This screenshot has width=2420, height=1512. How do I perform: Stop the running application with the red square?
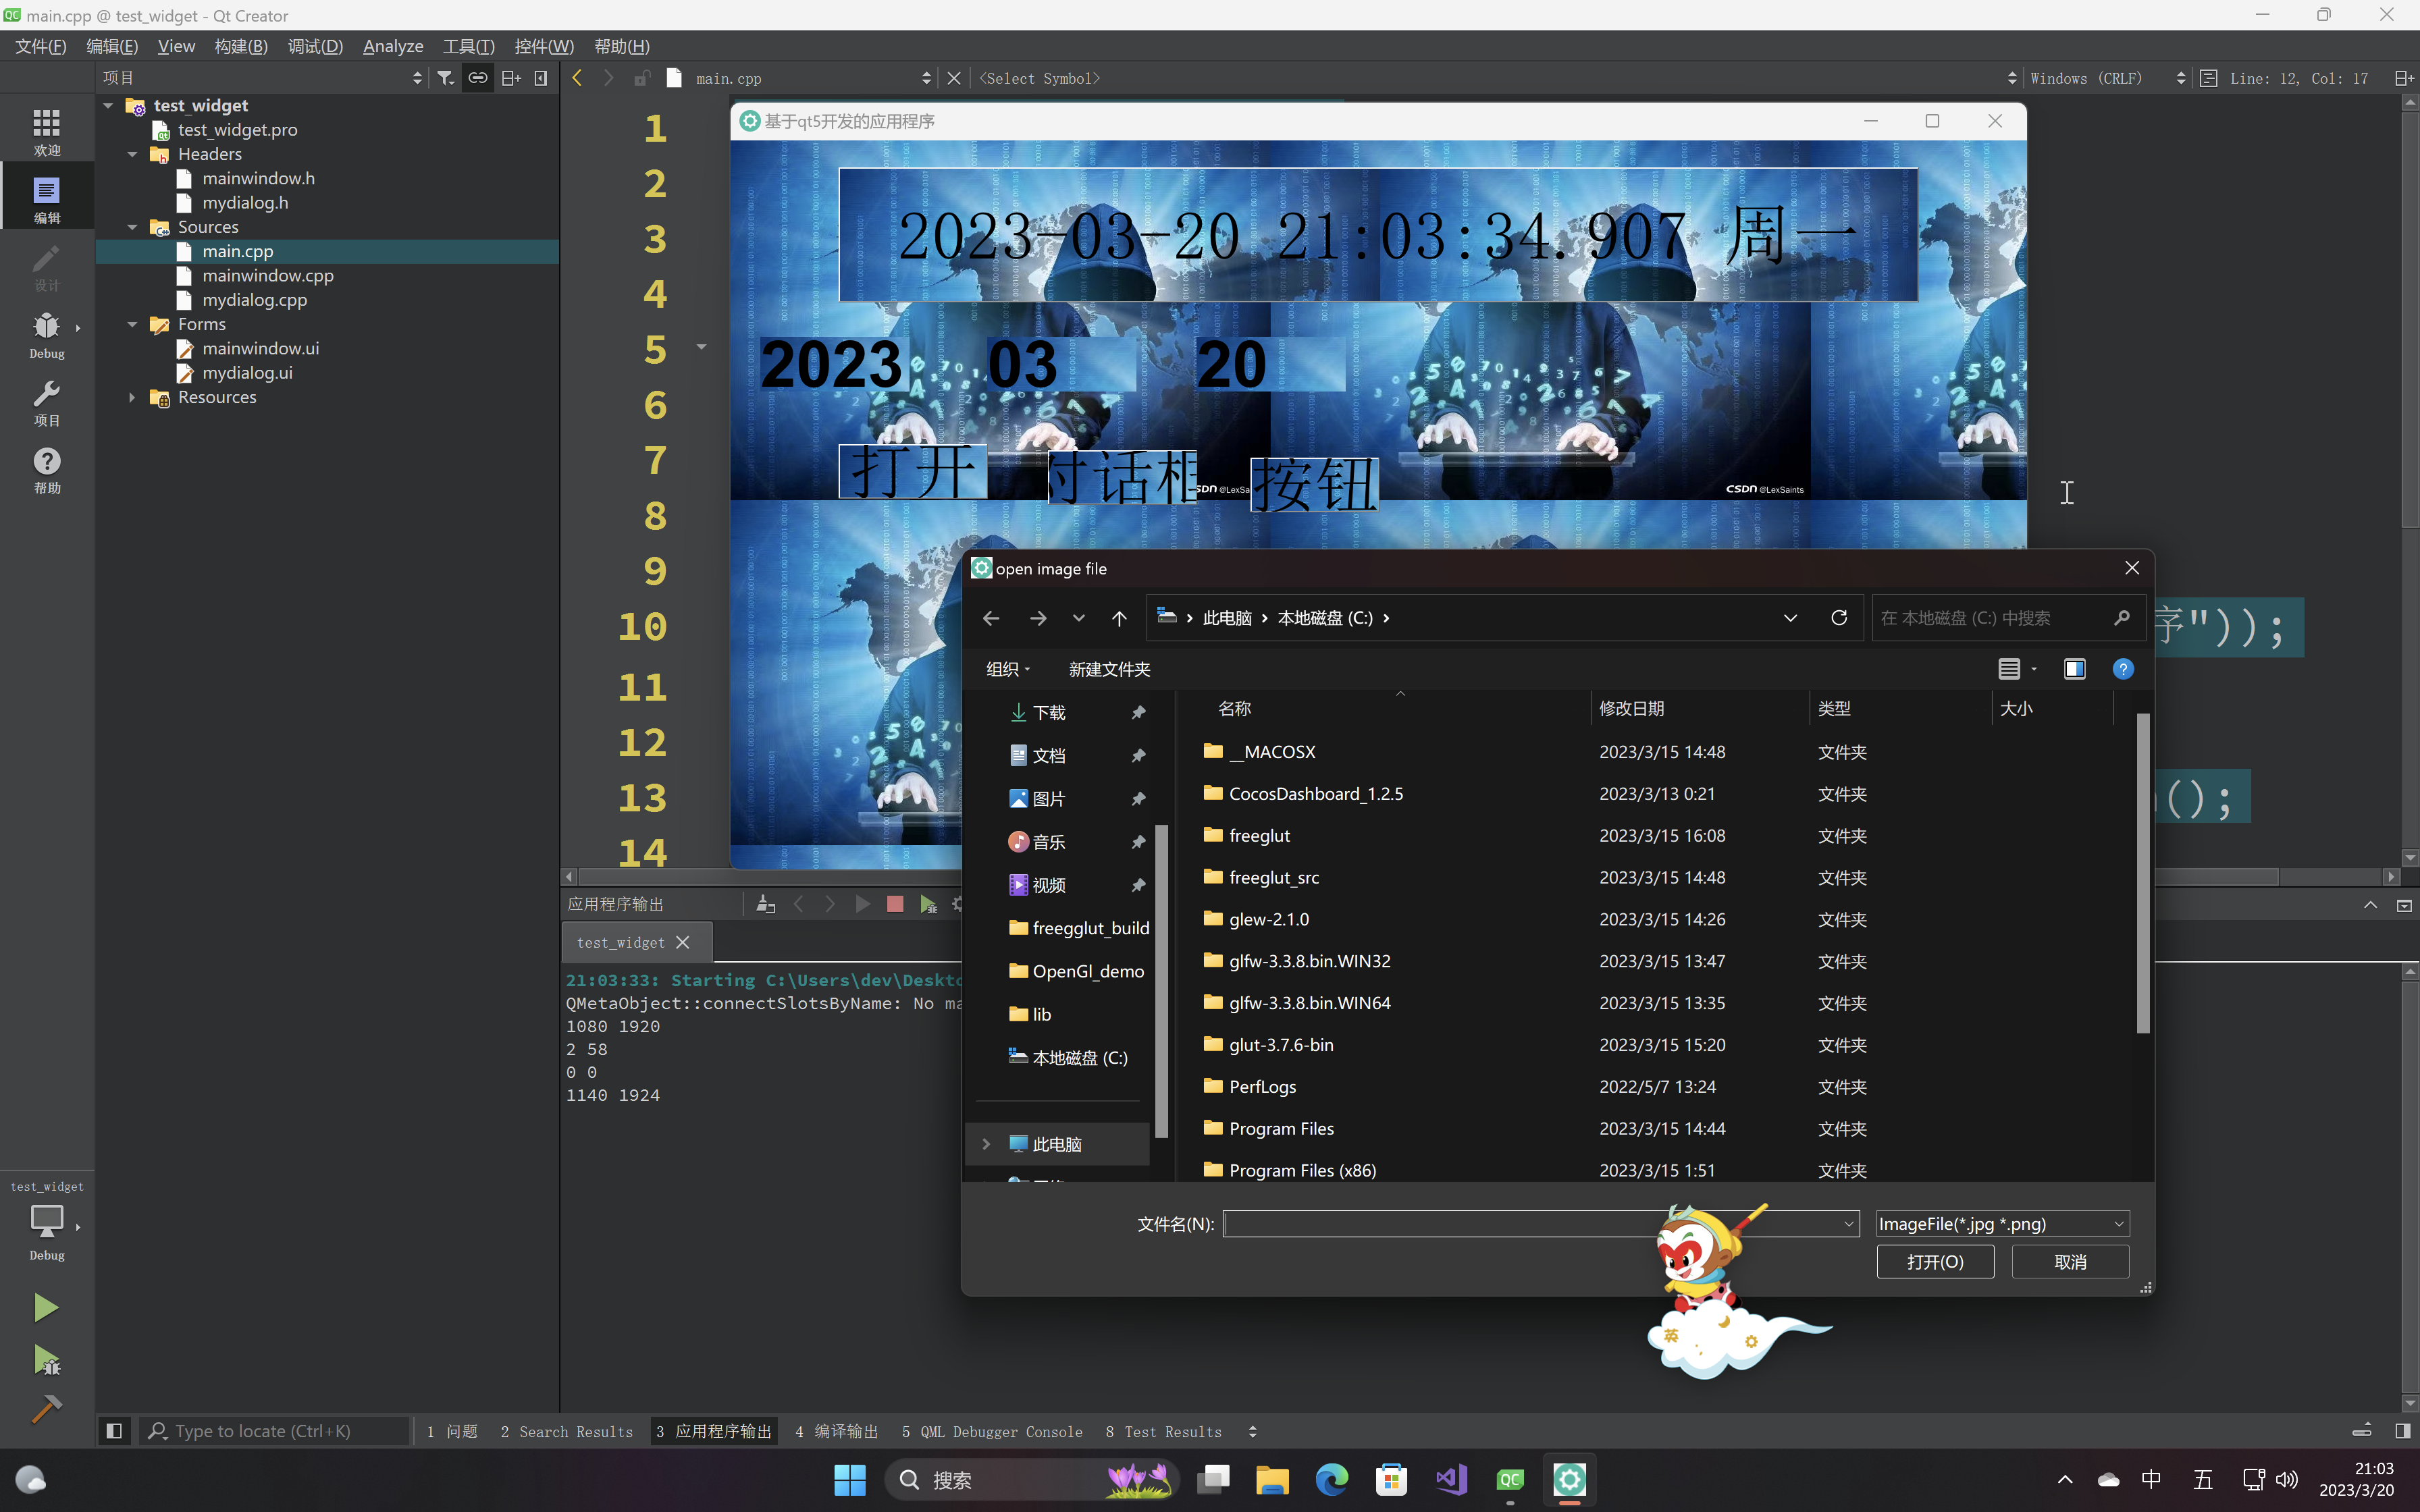pyautogui.click(x=895, y=904)
